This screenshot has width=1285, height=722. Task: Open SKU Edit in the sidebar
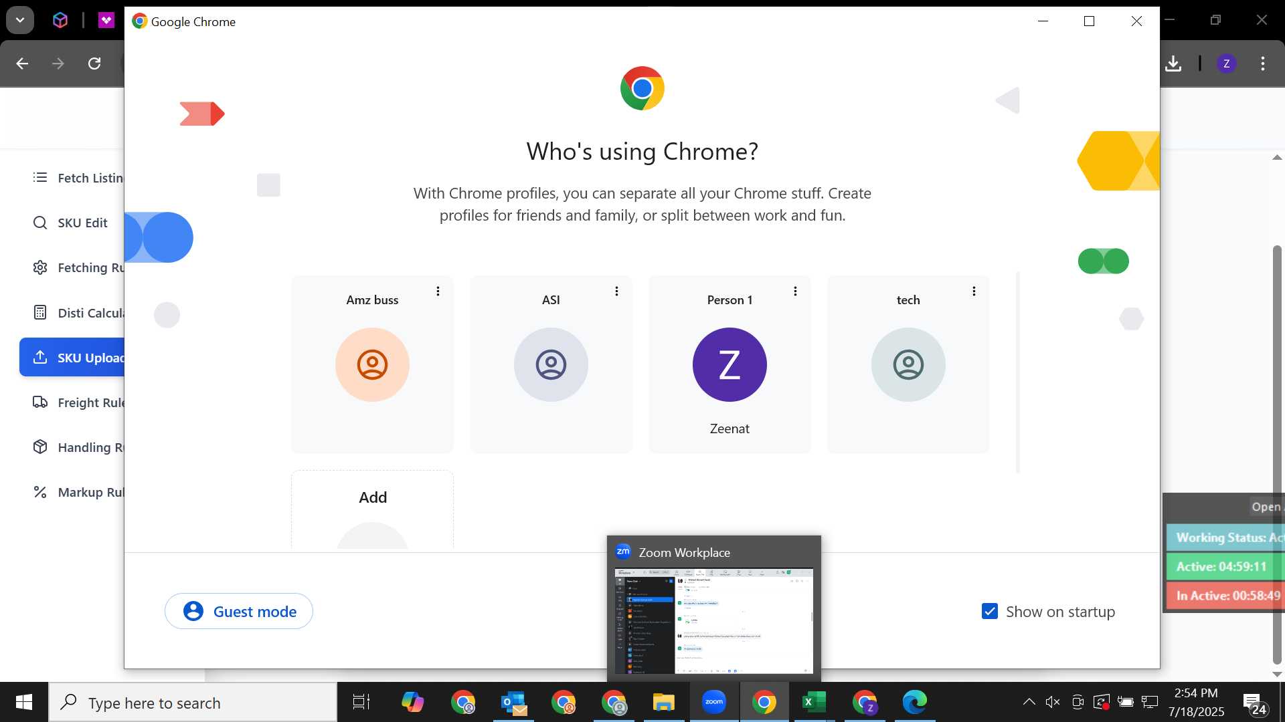click(x=72, y=223)
